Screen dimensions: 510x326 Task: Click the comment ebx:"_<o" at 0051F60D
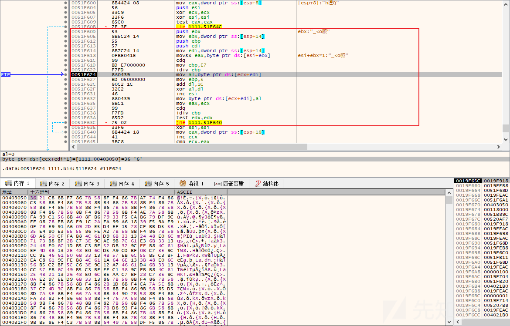coord(313,31)
